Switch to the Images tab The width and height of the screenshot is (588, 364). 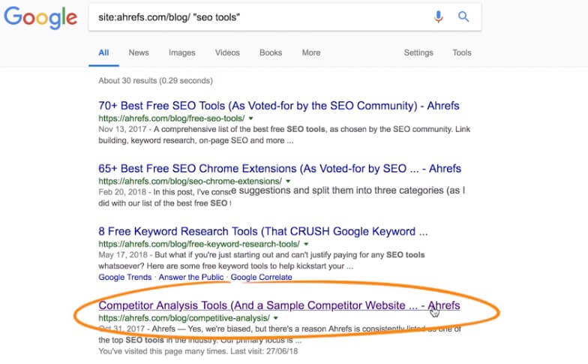[x=181, y=53]
